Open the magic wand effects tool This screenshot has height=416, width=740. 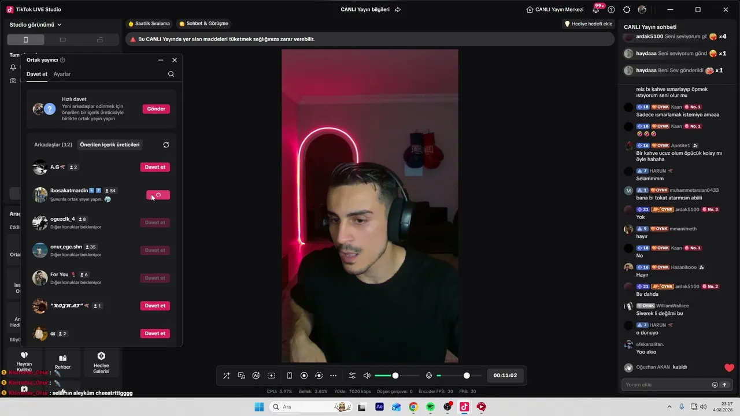(226, 376)
